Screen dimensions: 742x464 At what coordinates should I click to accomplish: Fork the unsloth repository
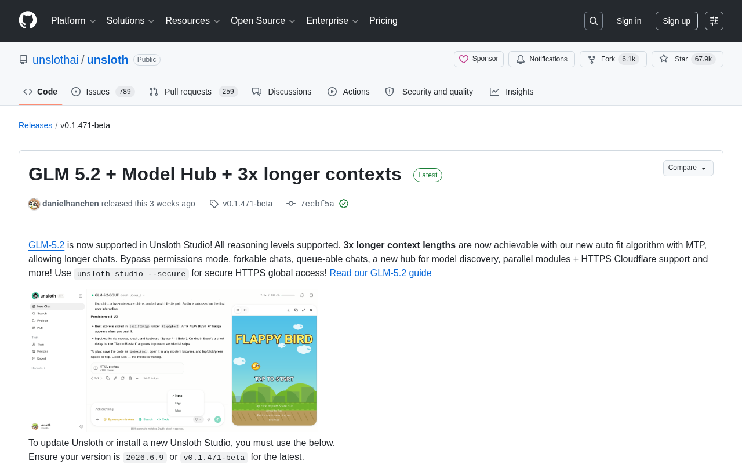(613, 59)
